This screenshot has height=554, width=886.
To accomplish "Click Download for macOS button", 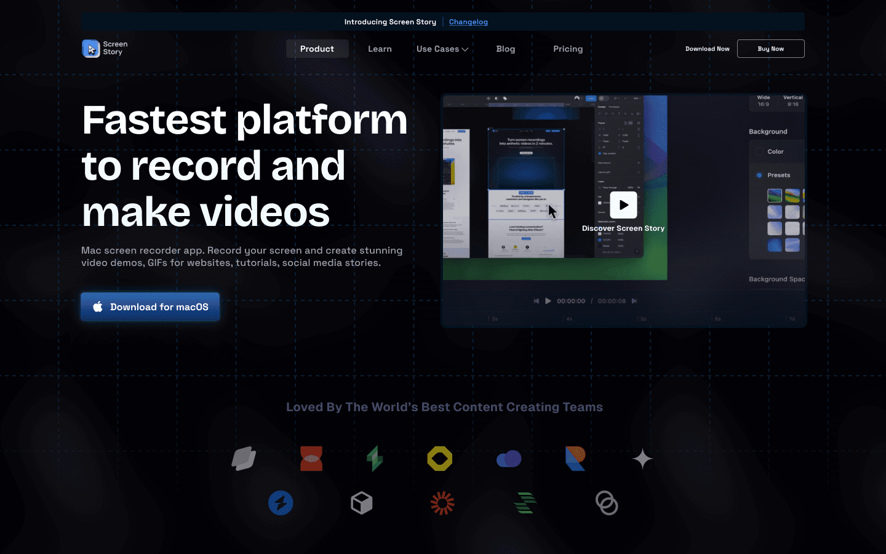I will (150, 307).
